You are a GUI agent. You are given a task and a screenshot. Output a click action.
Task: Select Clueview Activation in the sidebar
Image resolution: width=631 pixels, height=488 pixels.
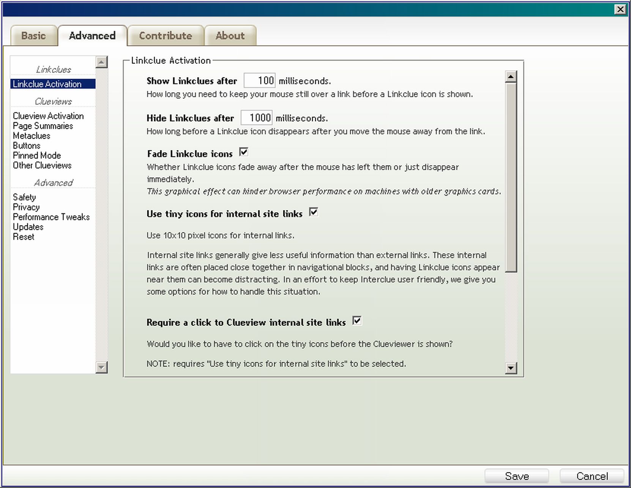[48, 116]
